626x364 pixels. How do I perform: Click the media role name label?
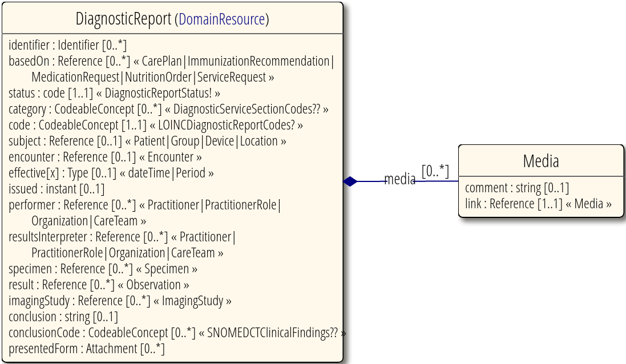[x=400, y=180]
